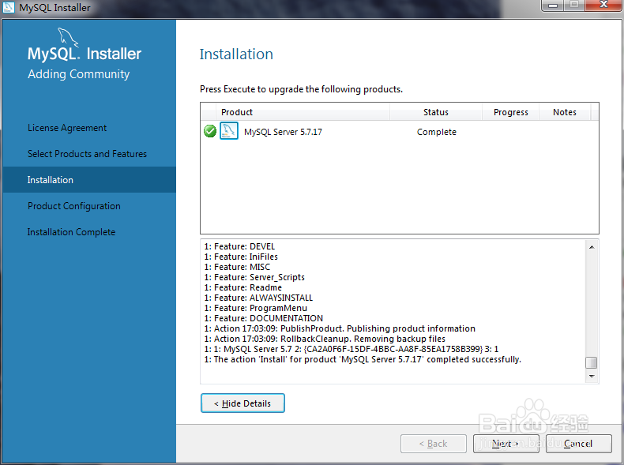Image resolution: width=624 pixels, height=465 pixels.
Task: Click the Installation page heading
Action: (x=236, y=54)
